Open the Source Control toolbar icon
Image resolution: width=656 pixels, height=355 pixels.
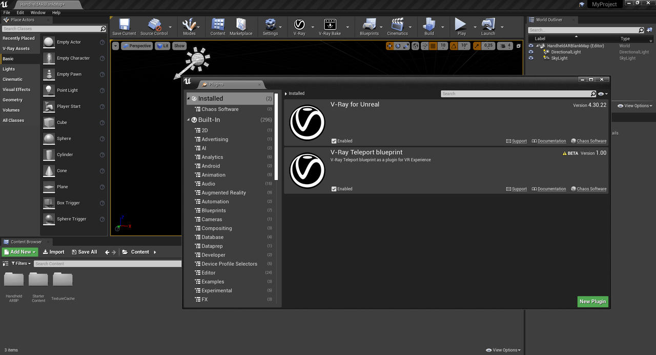[x=154, y=27]
